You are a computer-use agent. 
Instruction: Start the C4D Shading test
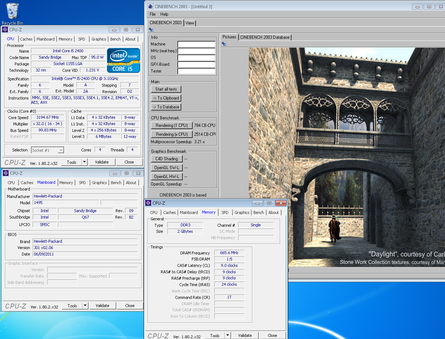click(167, 159)
